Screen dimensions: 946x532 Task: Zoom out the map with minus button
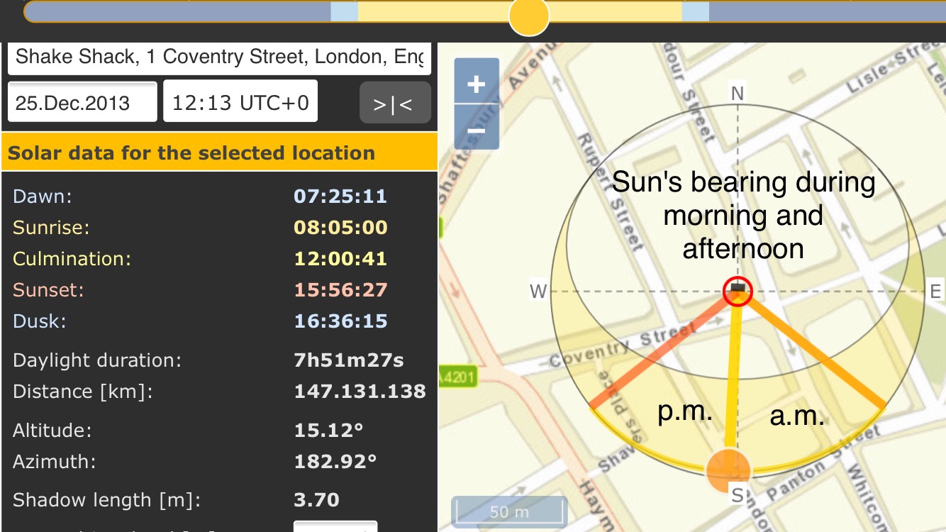pos(477,129)
